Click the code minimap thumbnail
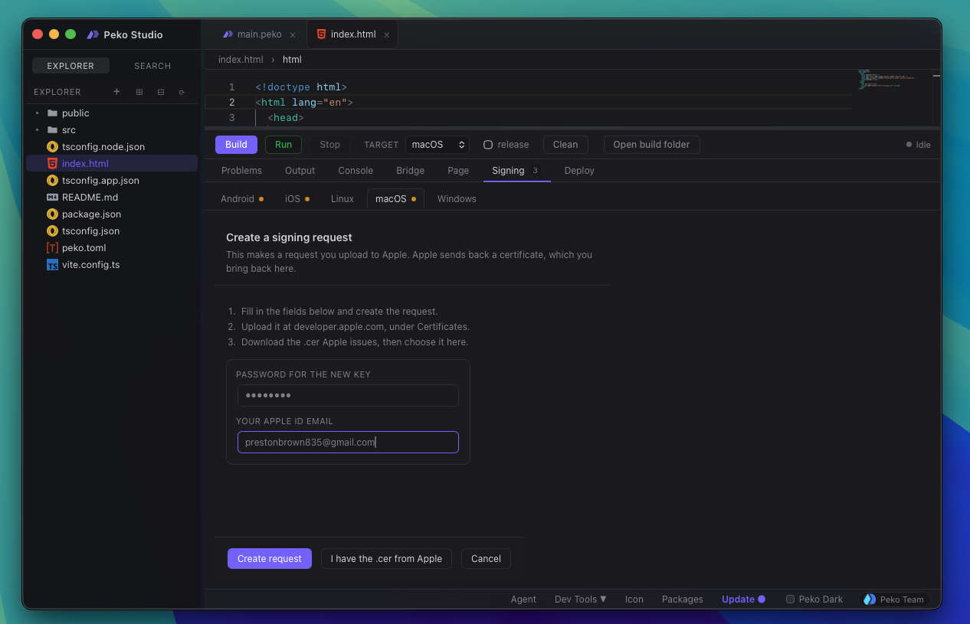 point(887,80)
